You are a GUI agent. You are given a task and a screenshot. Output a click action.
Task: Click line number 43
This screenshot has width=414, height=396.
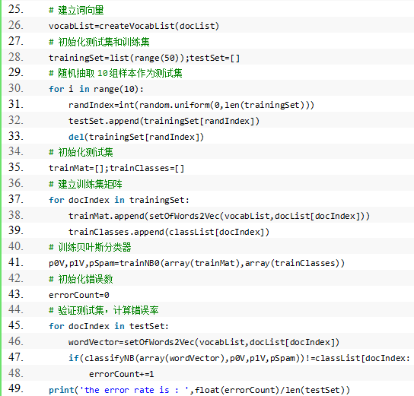(16, 294)
